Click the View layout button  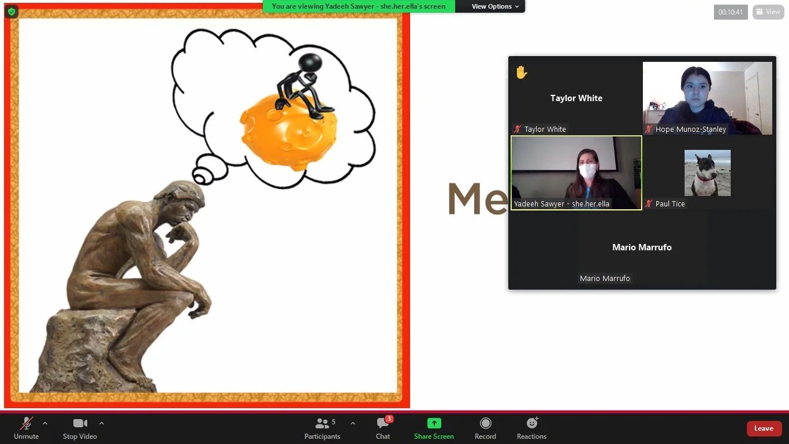[x=768, y=12]
